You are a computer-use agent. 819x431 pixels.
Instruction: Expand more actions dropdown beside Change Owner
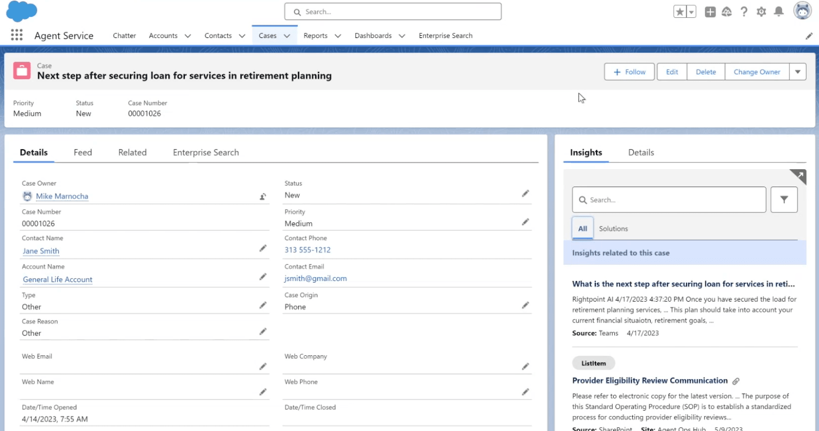pos(798,72)
